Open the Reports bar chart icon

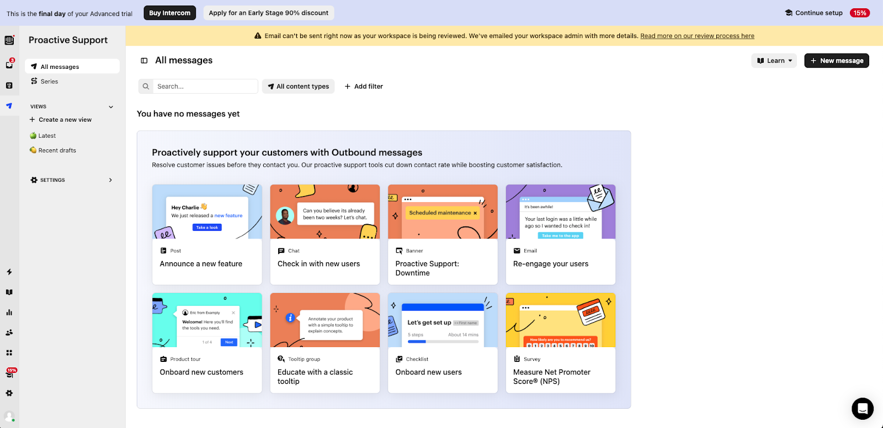[9, 312]
